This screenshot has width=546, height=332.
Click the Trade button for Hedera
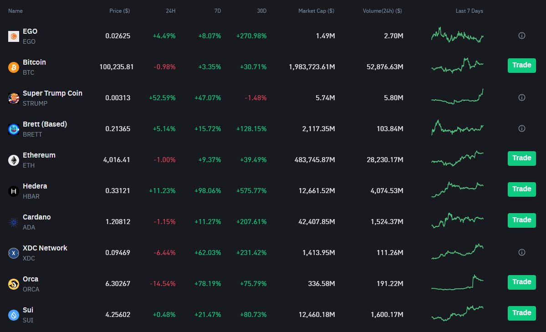click(521, 189)
